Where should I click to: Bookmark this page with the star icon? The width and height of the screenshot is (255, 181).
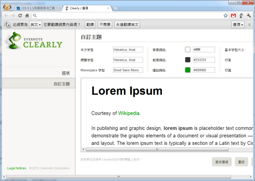[226, 15]
